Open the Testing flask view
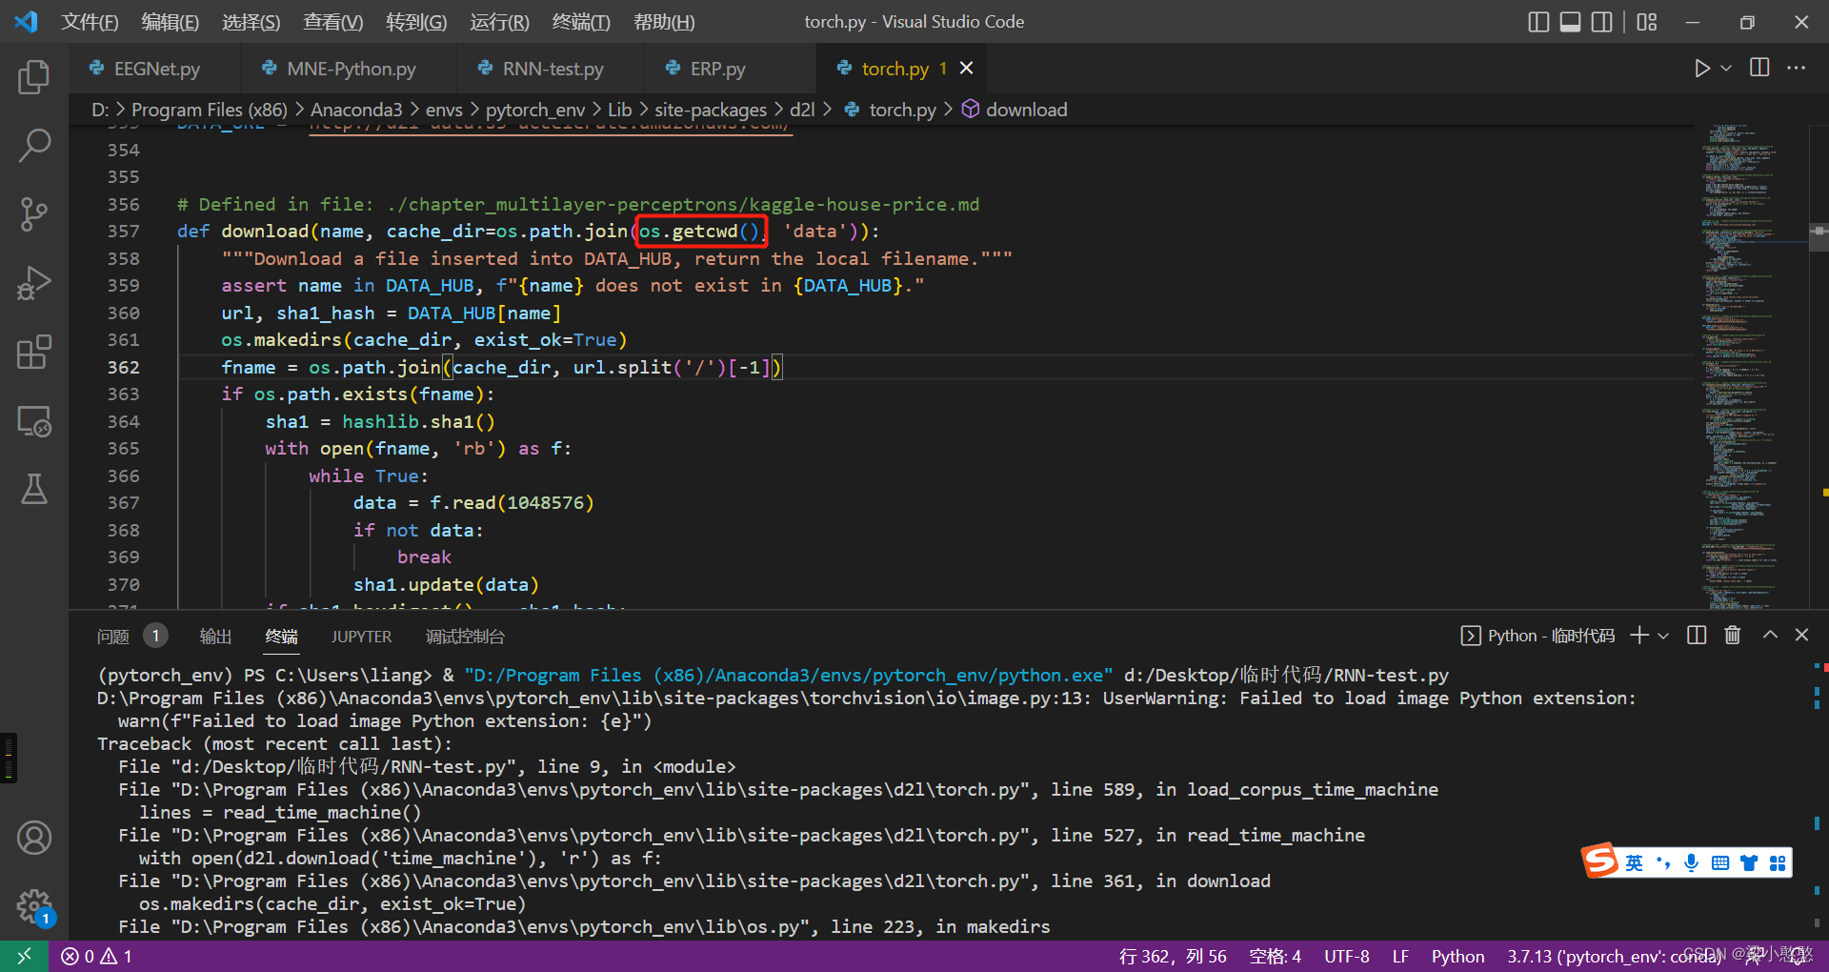 tap(34, 489)
